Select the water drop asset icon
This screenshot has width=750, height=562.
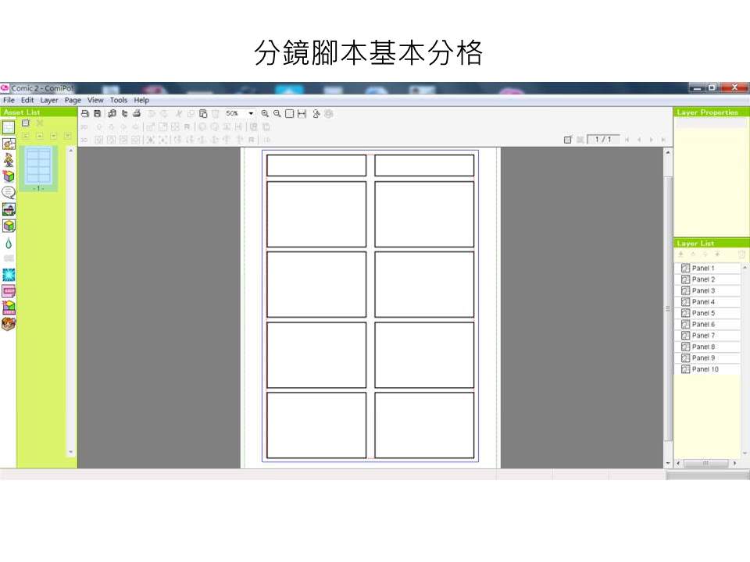[x=8, y=242]
